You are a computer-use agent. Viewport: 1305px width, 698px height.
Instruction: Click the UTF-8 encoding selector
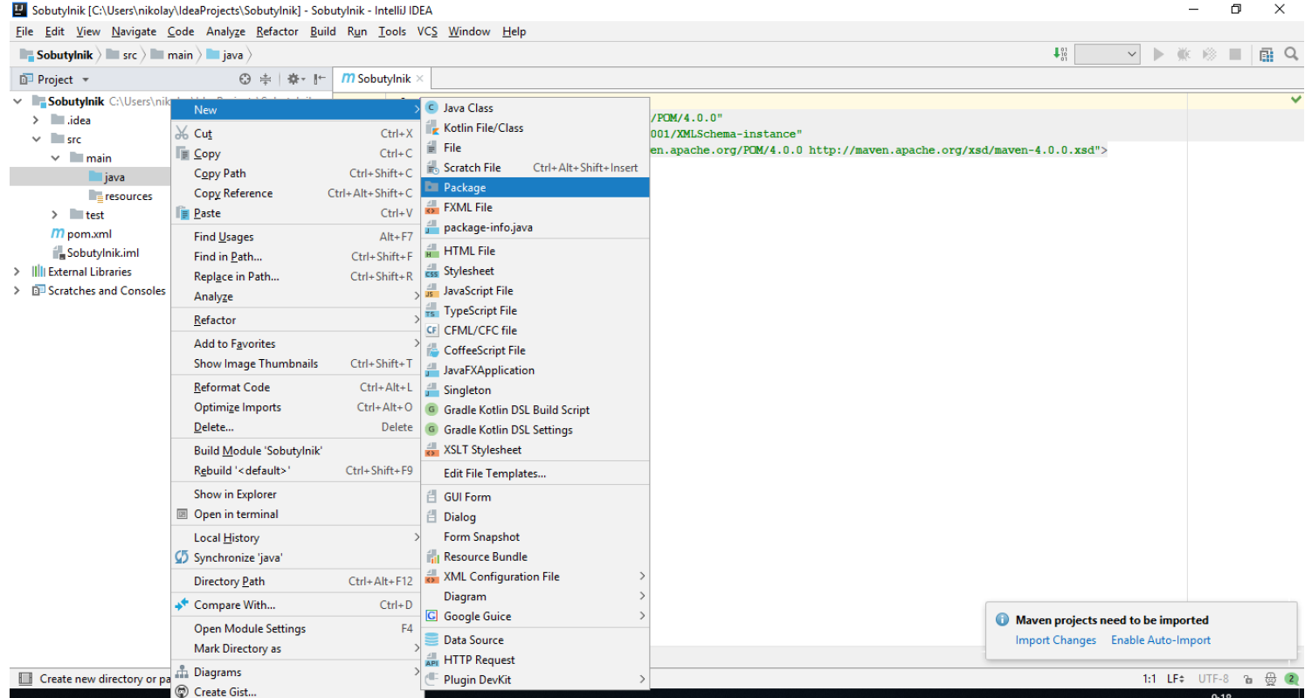(x=1213, y=679)
